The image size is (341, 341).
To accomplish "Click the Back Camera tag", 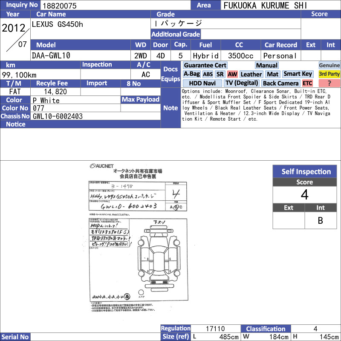I will [281, 83].
